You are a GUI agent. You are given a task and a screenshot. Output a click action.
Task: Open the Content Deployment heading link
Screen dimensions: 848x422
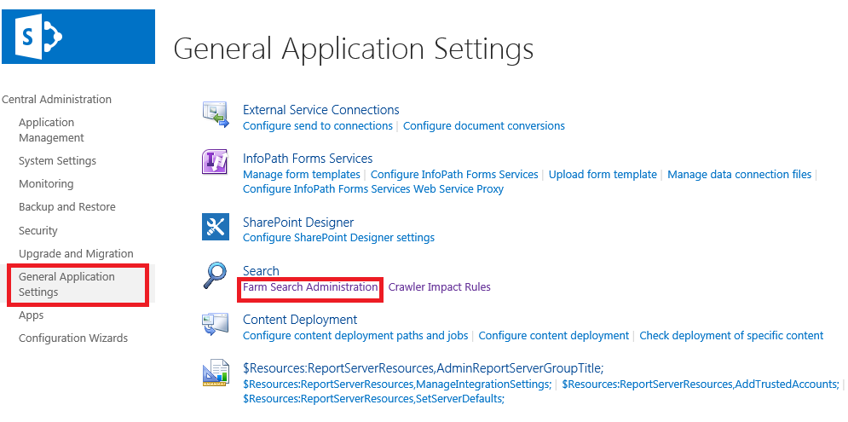pyautogui.click(x=300, y=320)
